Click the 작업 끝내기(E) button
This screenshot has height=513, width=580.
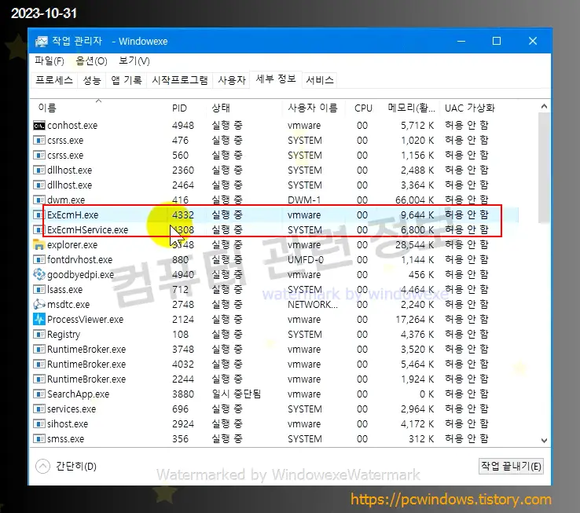tap(511, 466)
